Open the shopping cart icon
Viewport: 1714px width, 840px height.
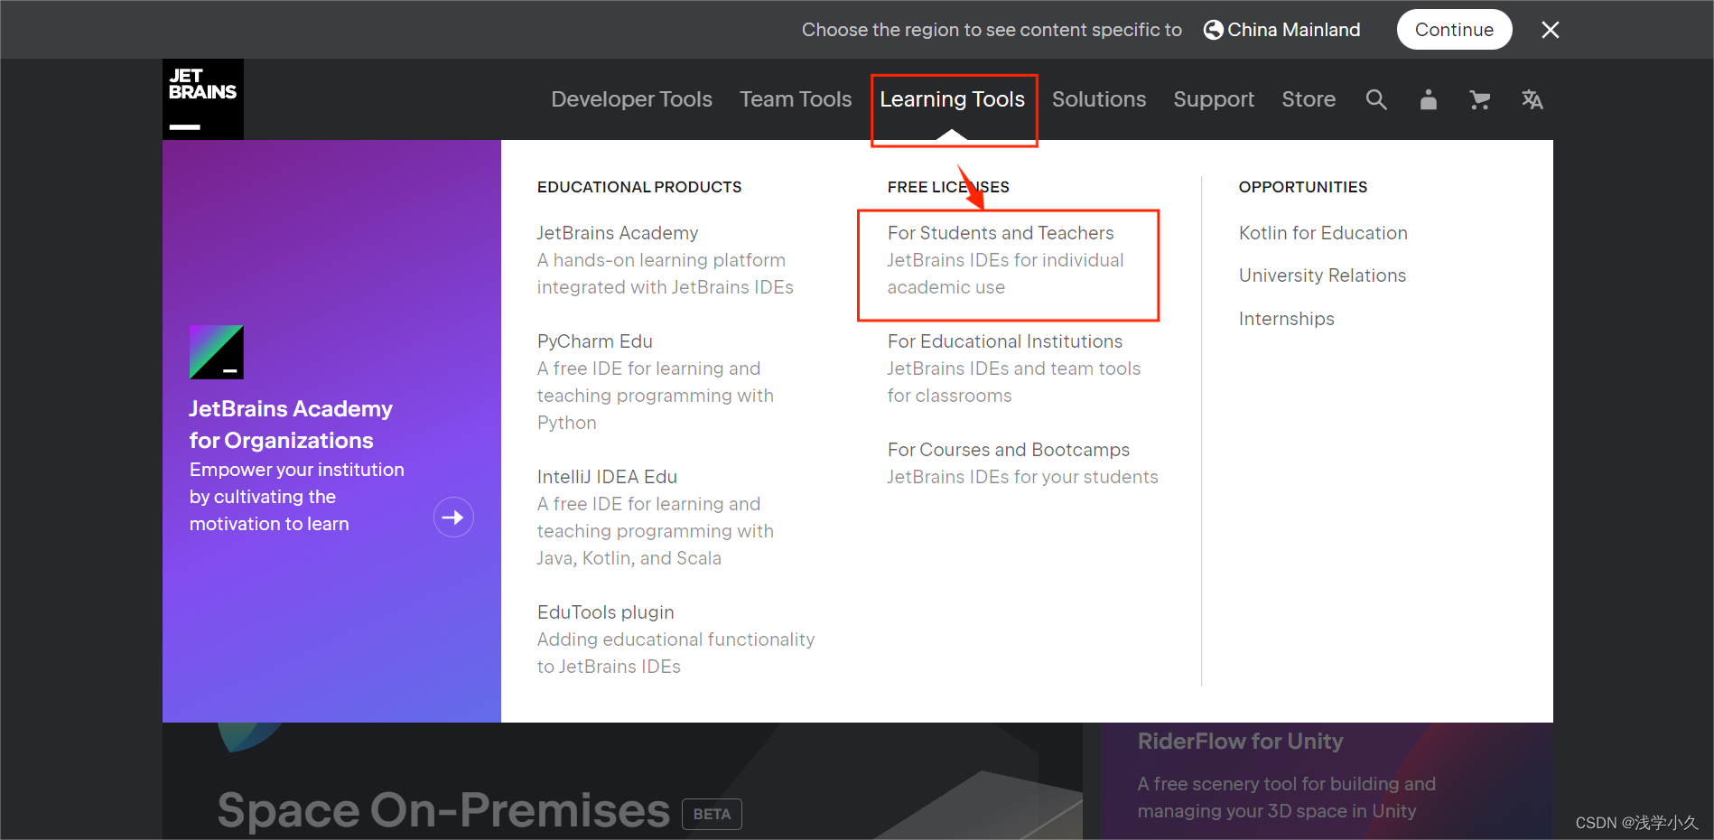click(x=1479, y=99)
